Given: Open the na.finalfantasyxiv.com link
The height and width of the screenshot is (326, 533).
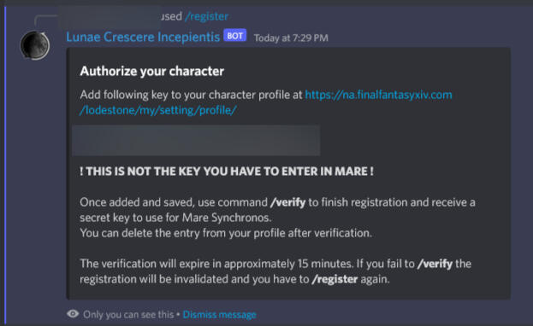Looking at the screenshot, I should (379, 95).
